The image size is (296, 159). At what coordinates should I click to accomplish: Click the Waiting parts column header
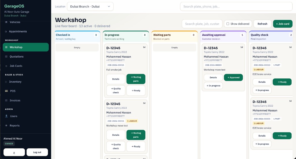pyautogui.click(x=175, y=37)
